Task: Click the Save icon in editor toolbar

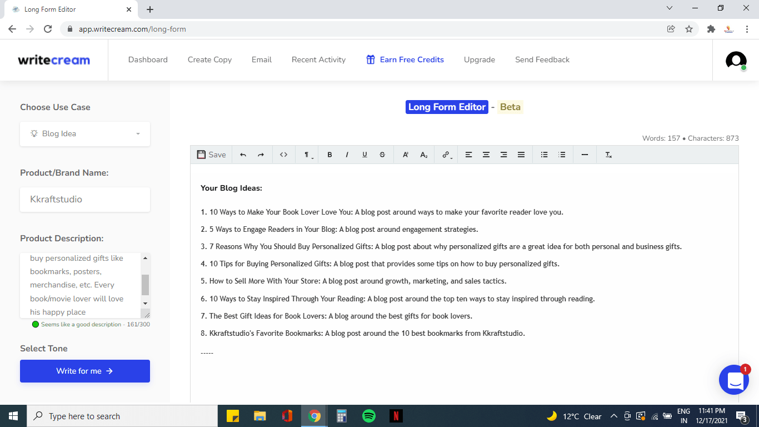Action: coord(201,155)
